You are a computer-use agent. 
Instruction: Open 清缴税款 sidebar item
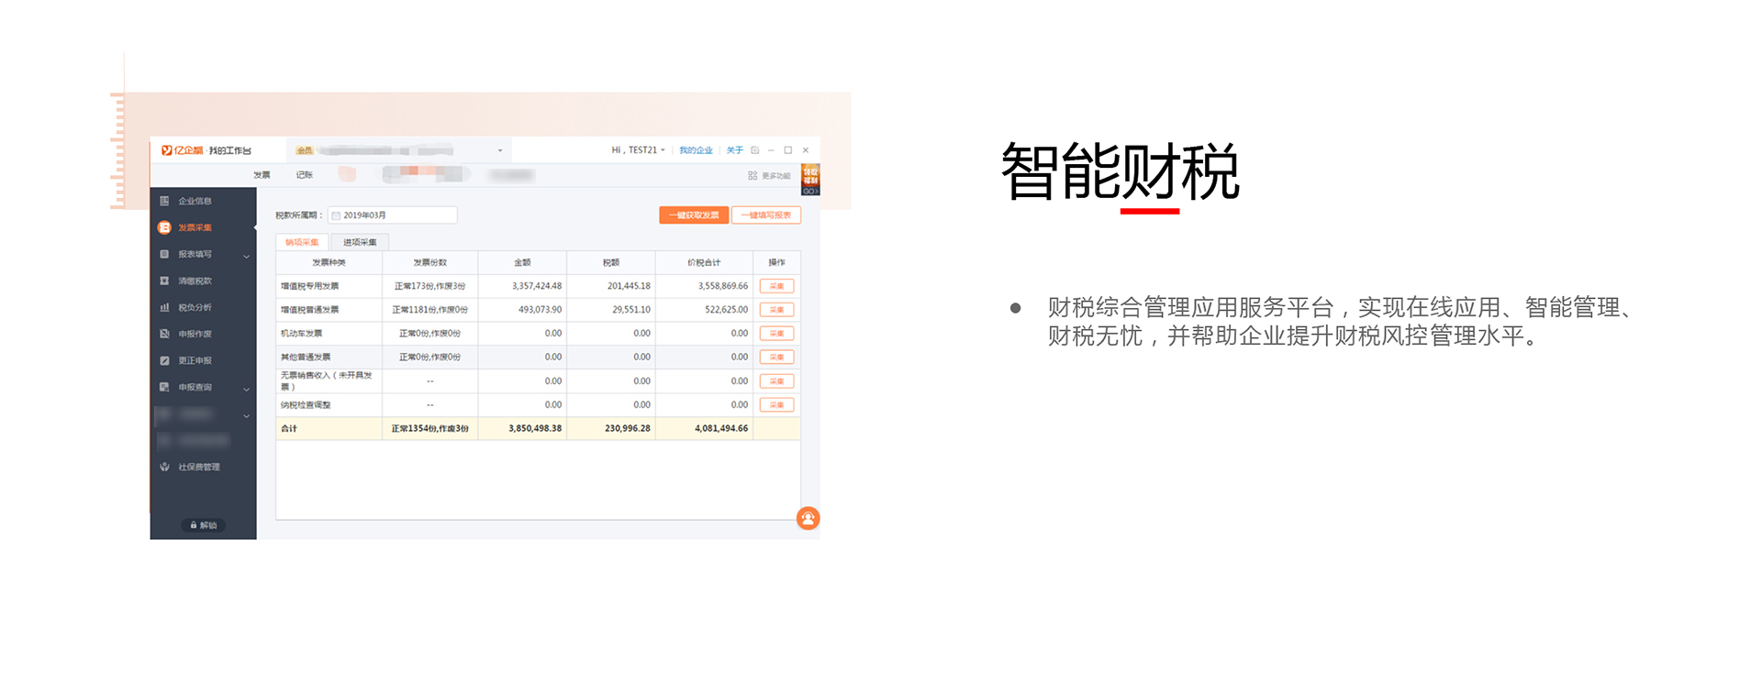pos(195,281)
